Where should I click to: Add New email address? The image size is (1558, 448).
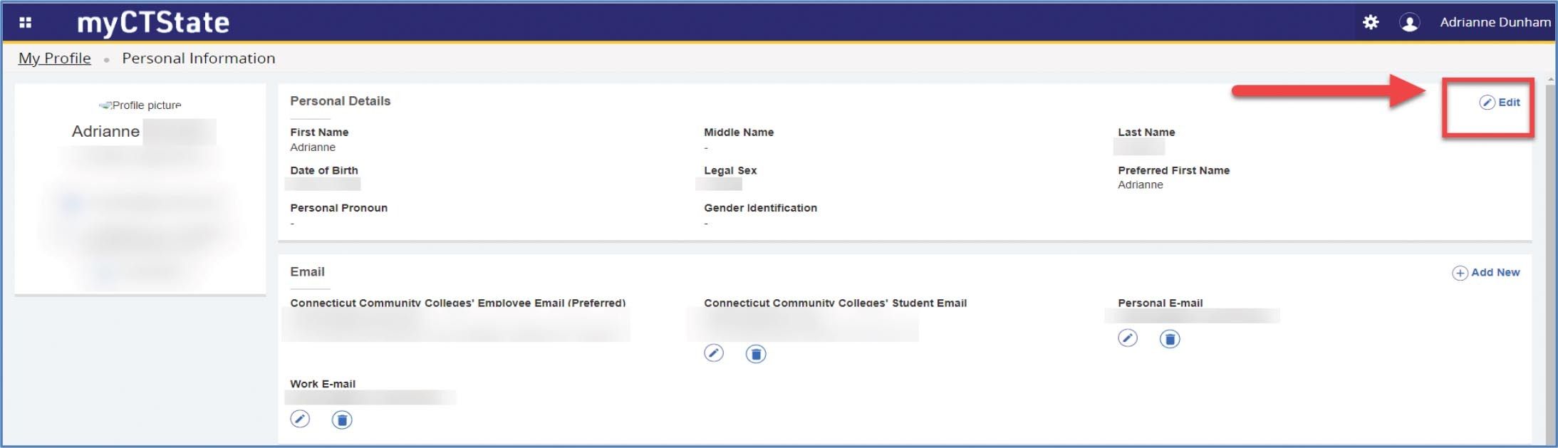click(1486, 273)
